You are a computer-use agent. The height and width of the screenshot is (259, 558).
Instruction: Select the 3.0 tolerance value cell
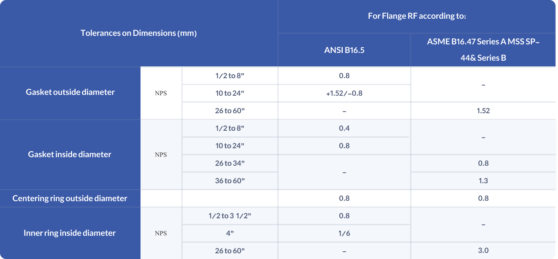point(483,250)
